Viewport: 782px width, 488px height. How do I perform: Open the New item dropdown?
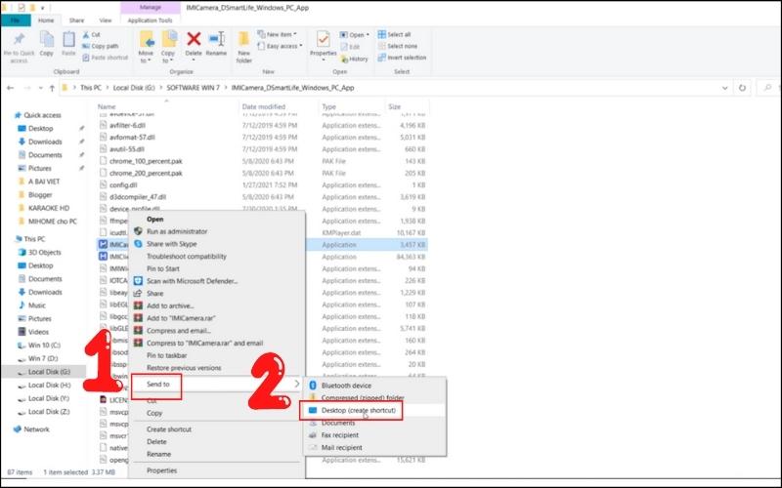click(x=277, y=34)
